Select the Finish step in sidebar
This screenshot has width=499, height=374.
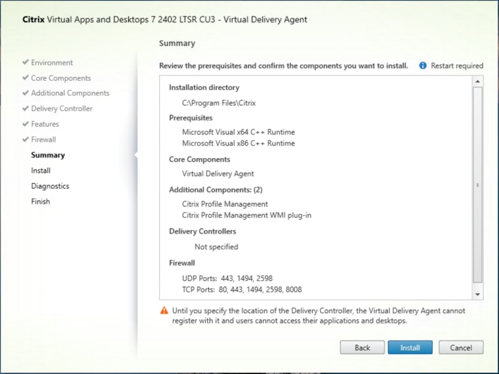40,201
